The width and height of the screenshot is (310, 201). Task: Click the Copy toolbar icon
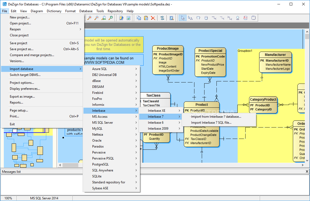click(139, 18)
